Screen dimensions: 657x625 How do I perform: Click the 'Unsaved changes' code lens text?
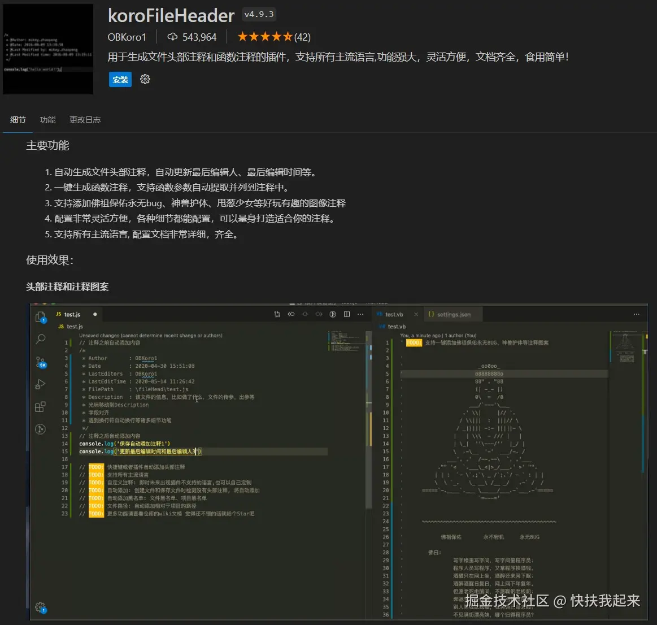[151, 335]
